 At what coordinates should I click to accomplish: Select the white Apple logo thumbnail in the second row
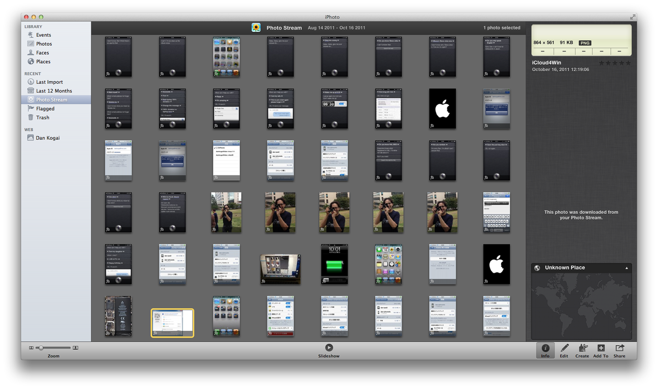pyautogui.click(x=443, y=109)
